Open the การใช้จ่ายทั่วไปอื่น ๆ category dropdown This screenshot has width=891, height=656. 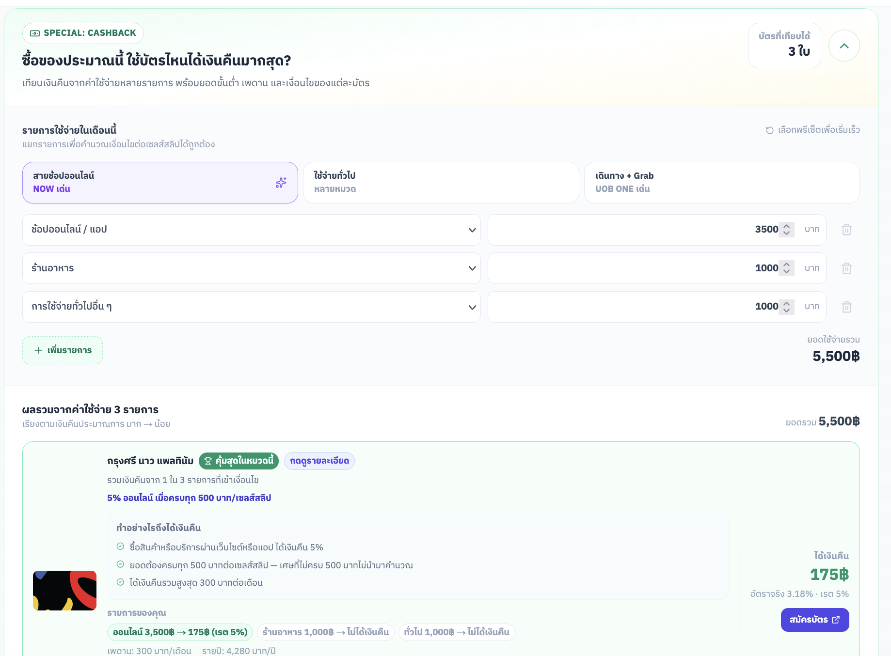click(x=251, y=307)
